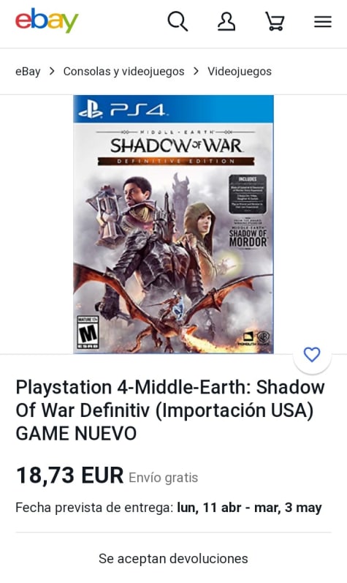Screen dimensions: 347x583
Task: Click chevron before Videojuegos breadcrumb
Action: (x=196, y=72)
